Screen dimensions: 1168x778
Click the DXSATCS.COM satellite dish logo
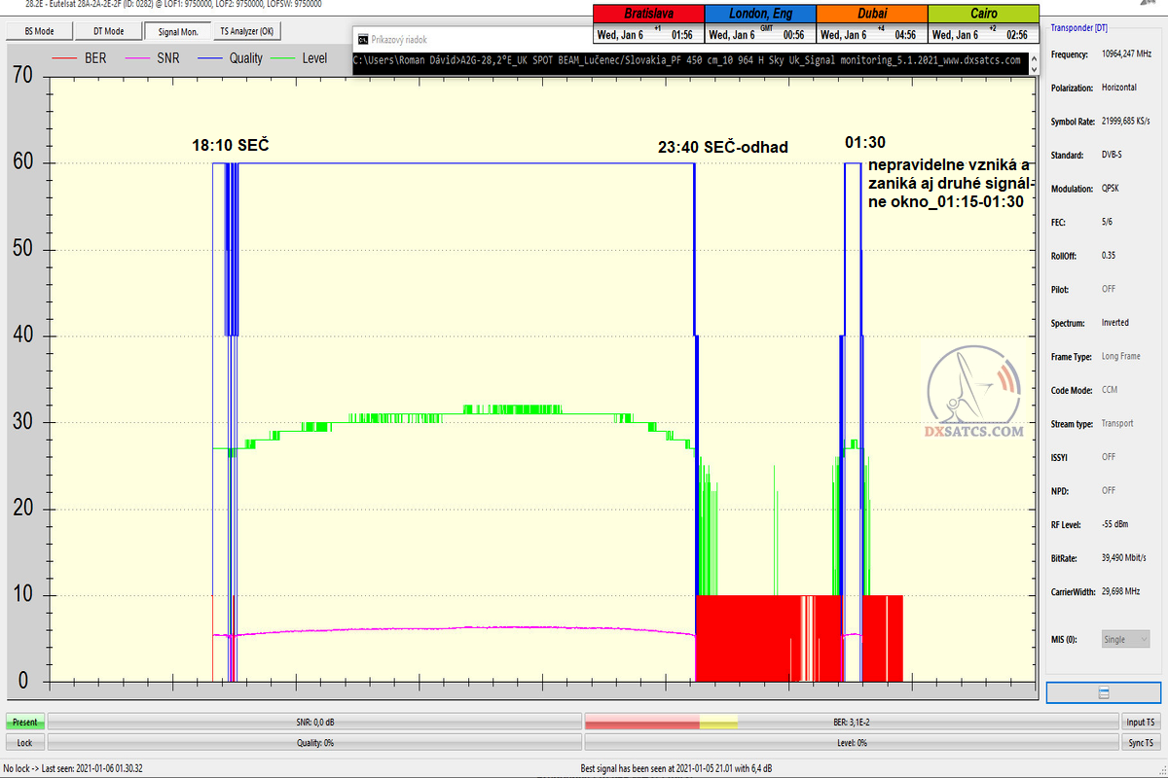972,396
